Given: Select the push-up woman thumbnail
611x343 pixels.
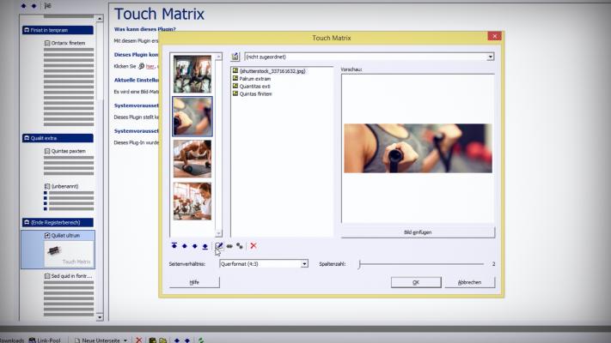Looking at the screenshot, I should 192,159.
